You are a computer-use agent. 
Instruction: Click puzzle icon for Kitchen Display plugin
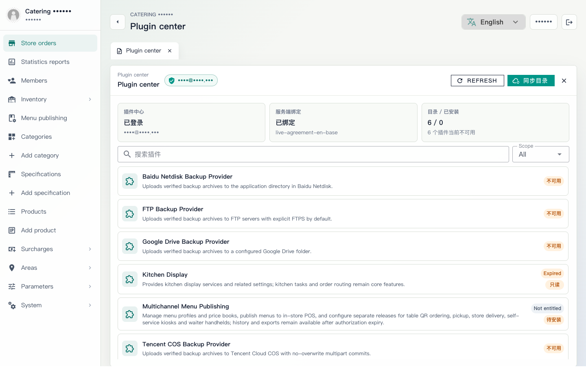[130, 279]
